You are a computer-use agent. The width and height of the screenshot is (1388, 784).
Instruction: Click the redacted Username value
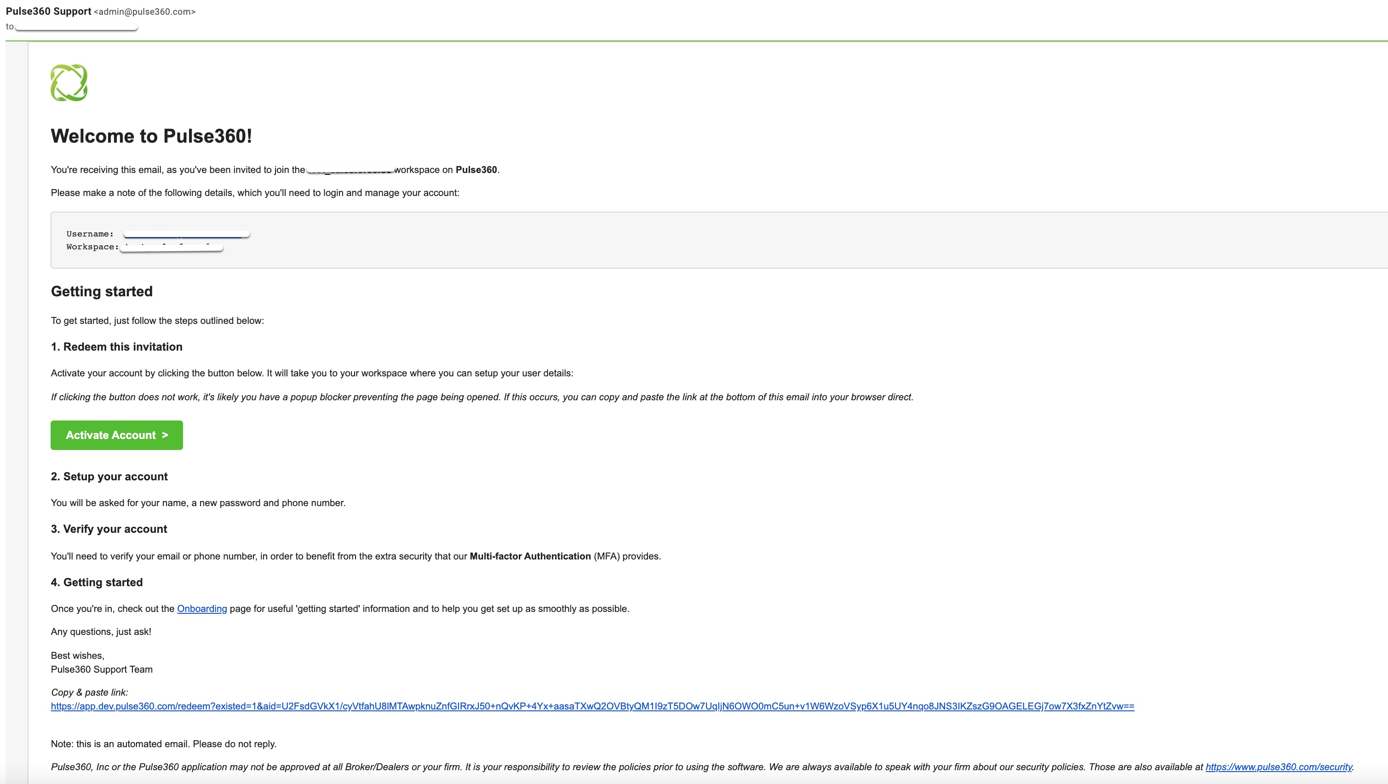coord(186,234)
